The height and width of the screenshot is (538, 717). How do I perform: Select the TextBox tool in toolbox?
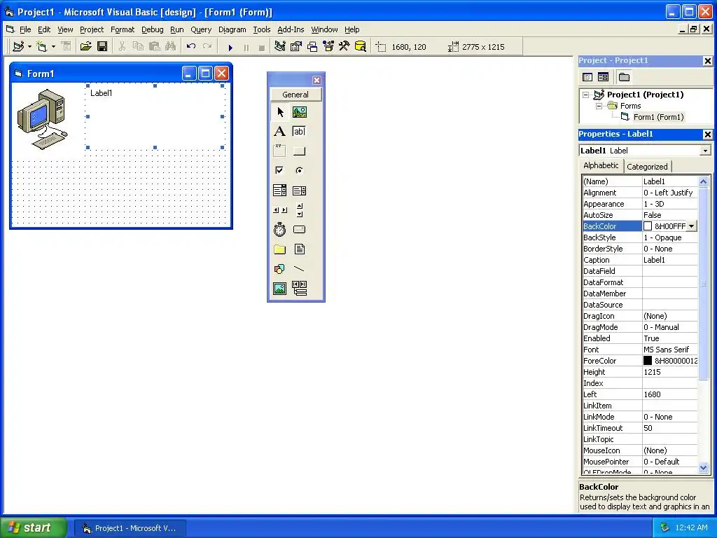click(x=300, y=132)
